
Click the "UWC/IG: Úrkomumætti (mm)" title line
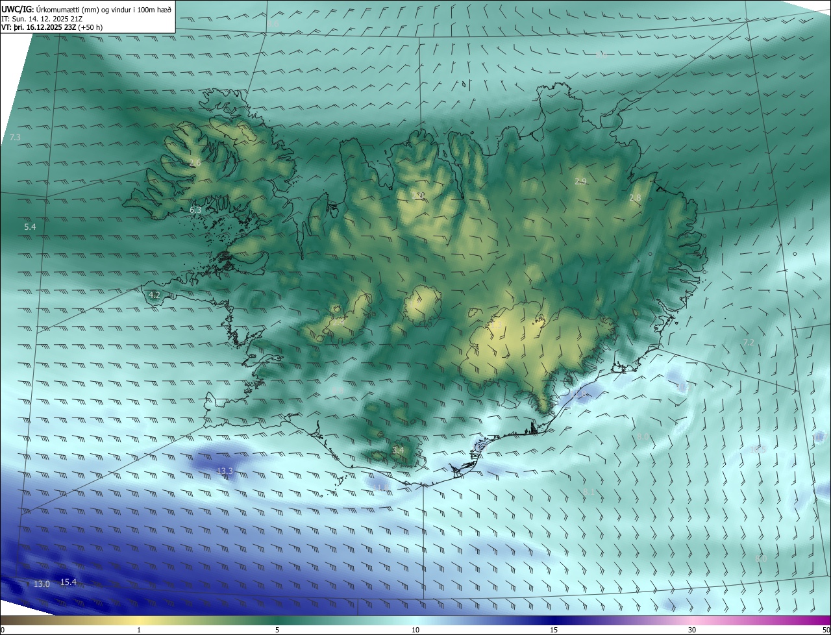[86, 10]
